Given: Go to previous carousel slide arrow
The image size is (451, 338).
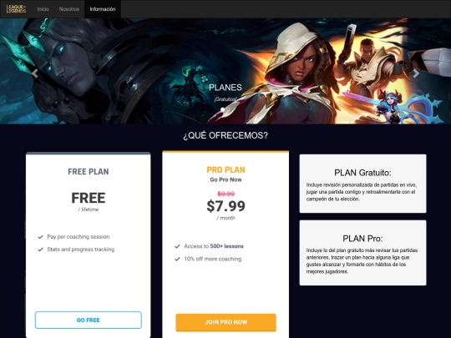Looking at the screenshot, I should pyautogui.click(x=34, y=73).
